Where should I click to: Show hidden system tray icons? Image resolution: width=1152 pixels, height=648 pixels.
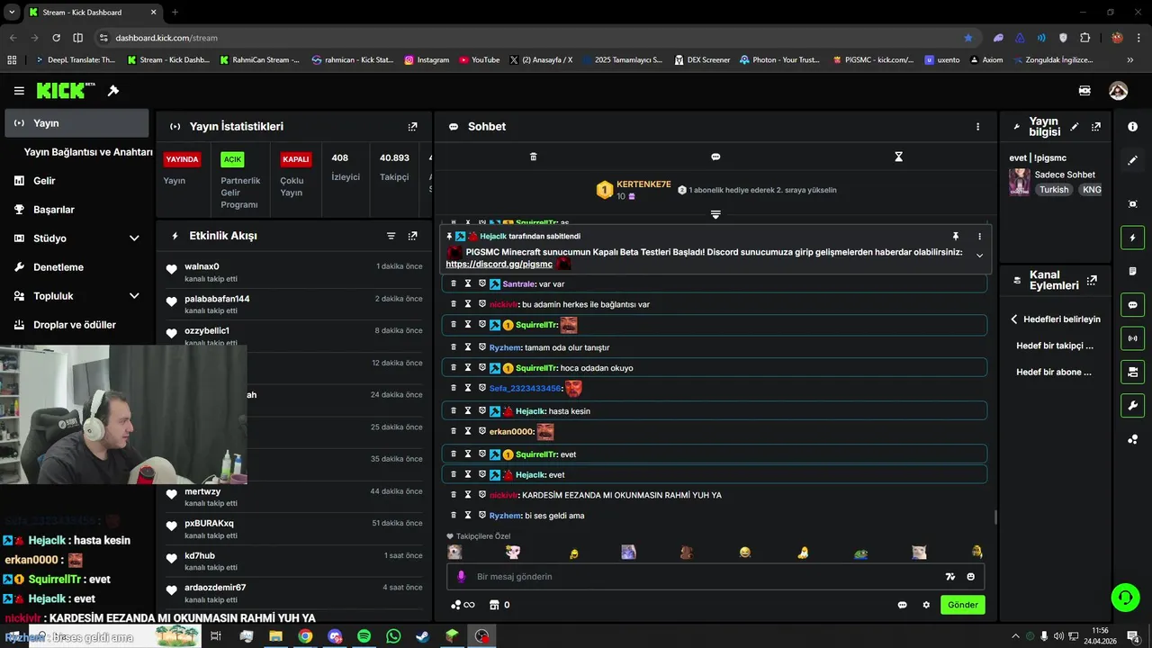(x=1016, y=636)
